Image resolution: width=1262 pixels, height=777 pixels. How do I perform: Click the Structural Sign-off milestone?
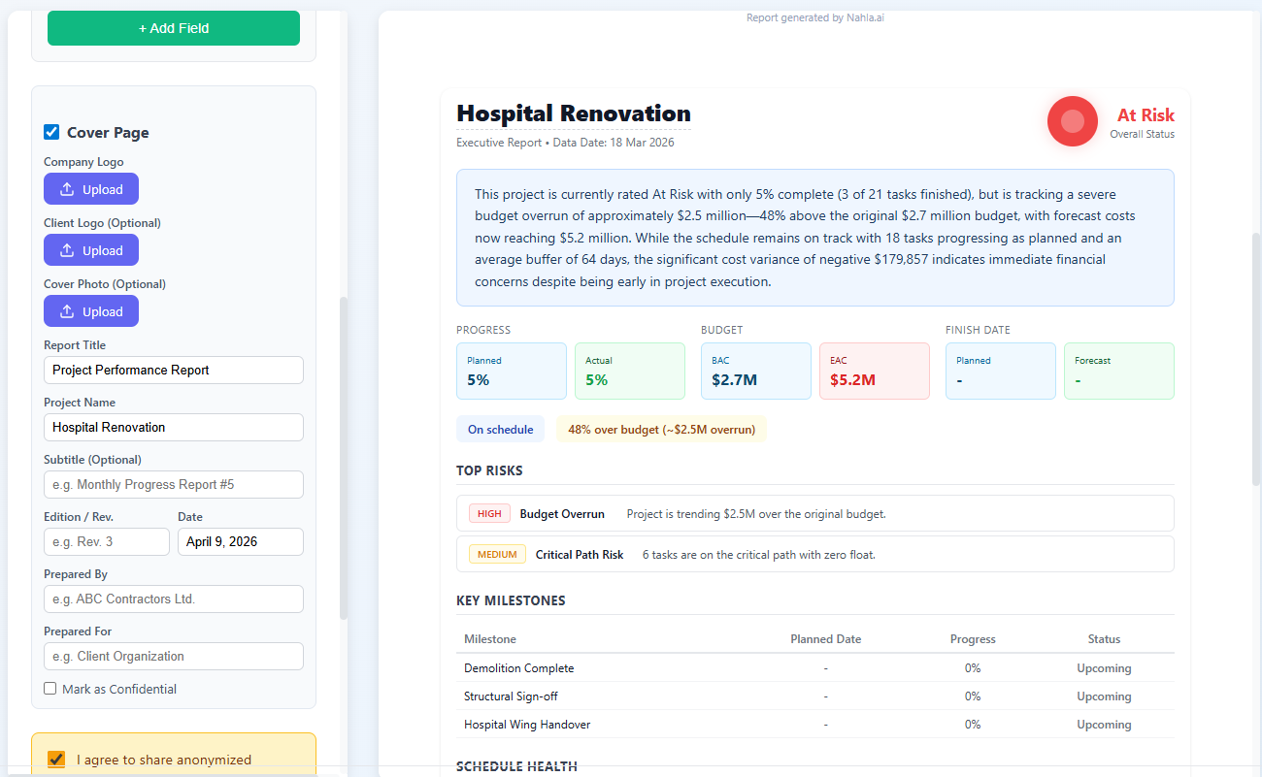click(511, 696)
